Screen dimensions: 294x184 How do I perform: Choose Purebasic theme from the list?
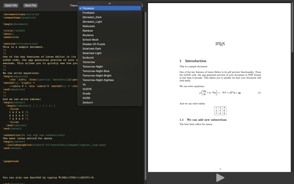coord(89,13)
